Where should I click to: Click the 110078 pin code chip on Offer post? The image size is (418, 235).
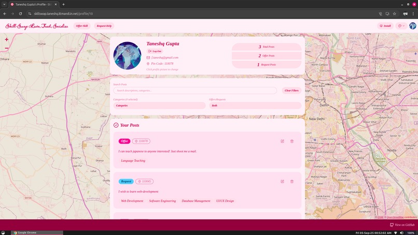pyautogui.click(x=141, y=141)
